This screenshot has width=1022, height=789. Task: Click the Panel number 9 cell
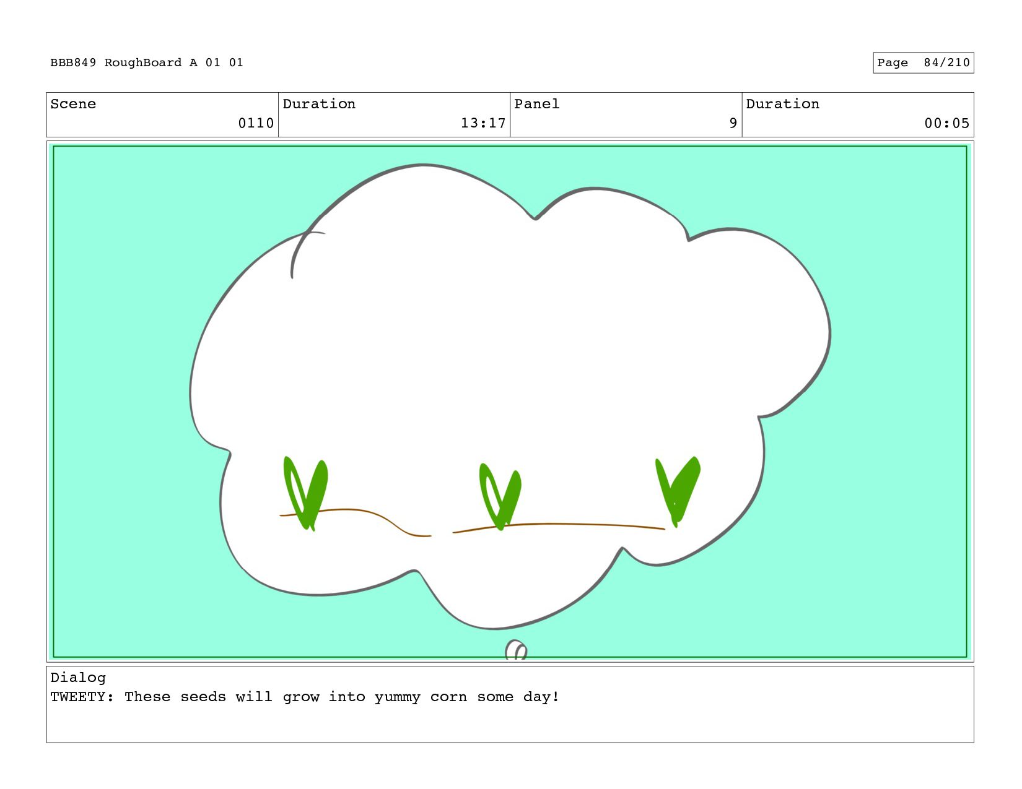[626, 115]
